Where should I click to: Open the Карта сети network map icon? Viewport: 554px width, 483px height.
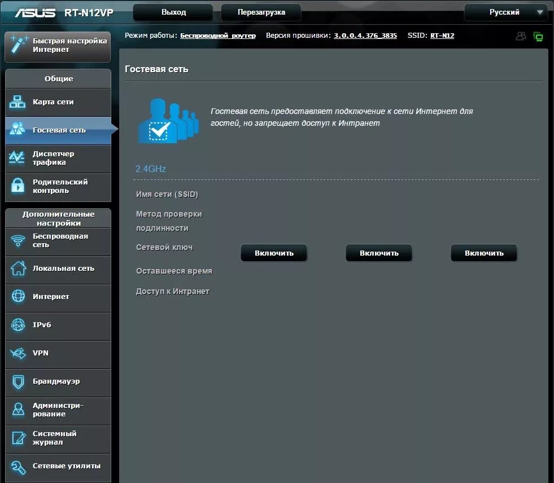coord(19,102)
